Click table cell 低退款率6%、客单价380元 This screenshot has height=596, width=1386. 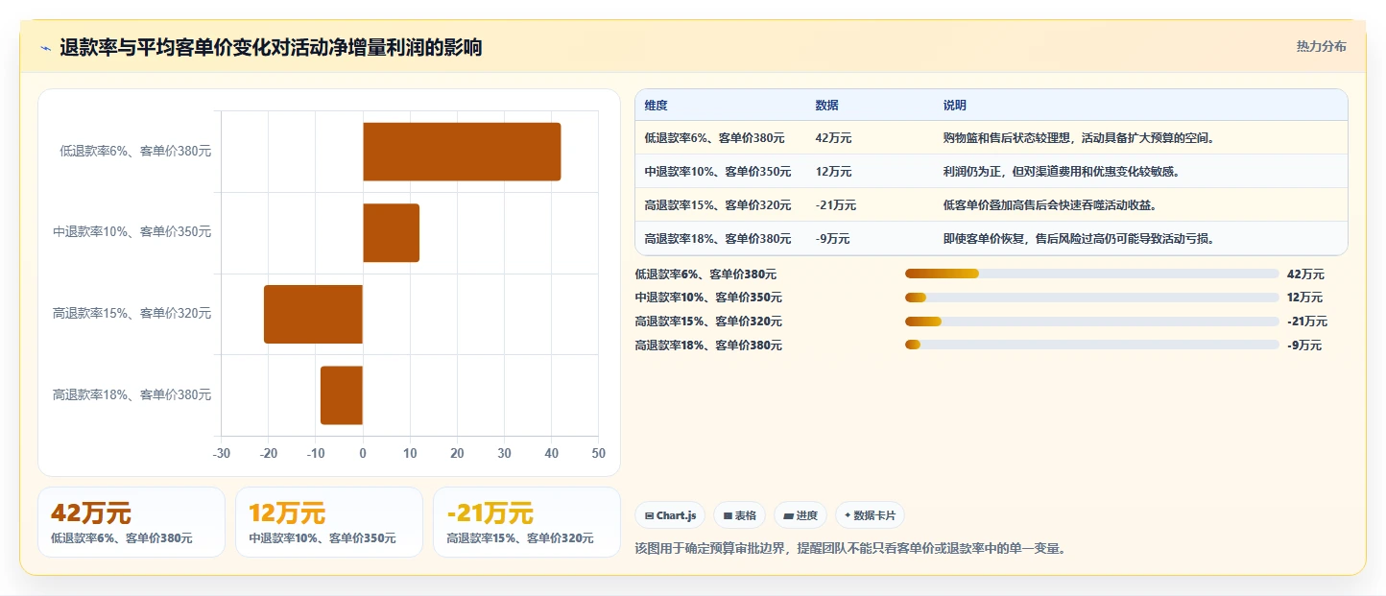pos(715,138)
